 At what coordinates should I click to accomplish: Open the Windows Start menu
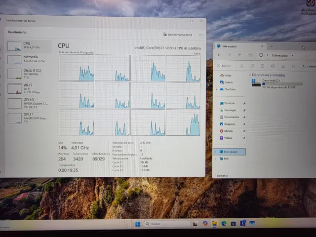click(x=138, y=224)
